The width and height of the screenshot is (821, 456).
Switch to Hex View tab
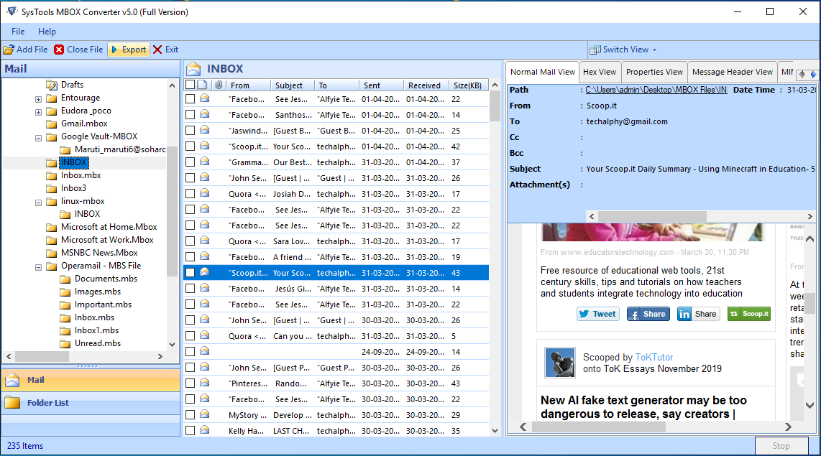tap(600, 72)
